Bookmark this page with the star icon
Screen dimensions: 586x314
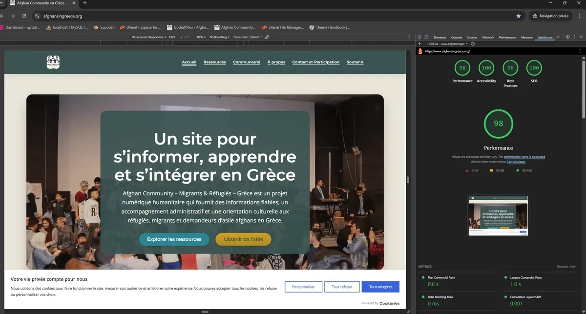[519, 16]
